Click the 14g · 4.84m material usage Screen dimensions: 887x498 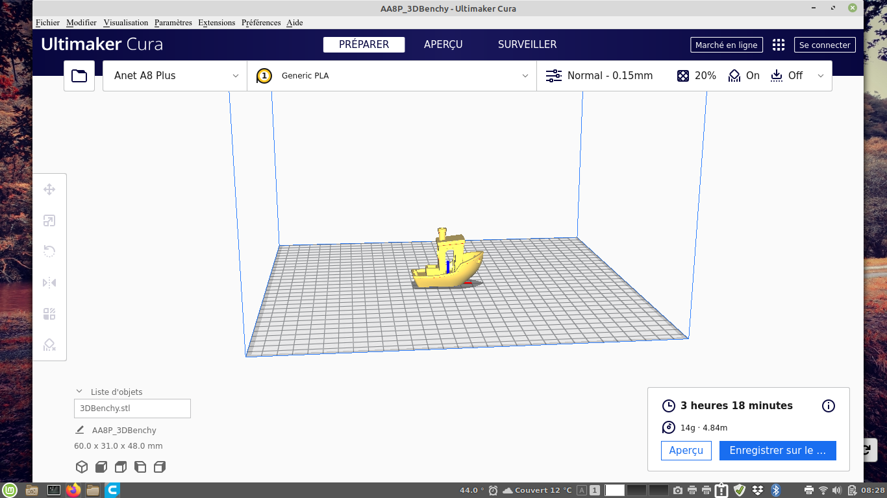[704, 428]
